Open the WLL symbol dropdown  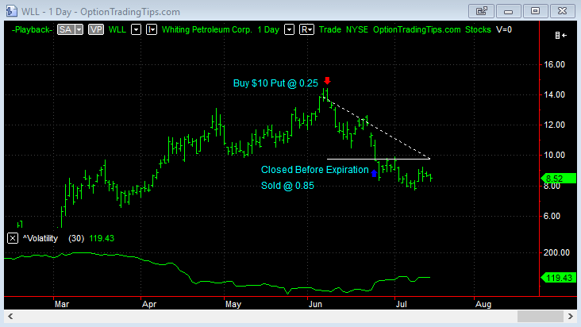tap(136, 29)
